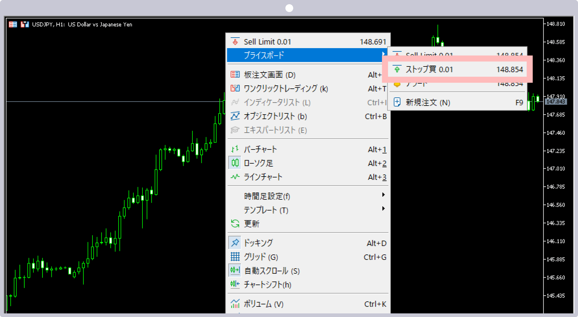Image resolution: width=578 pixels, height=317 pixels.
Task: Expand the プライスボード submenu arrow
Action: point(384,54)
